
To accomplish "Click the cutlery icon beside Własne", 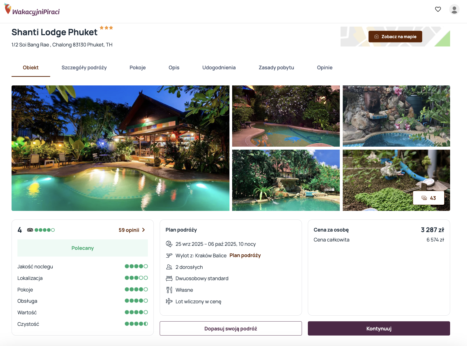I will click(x=169, y=290).
